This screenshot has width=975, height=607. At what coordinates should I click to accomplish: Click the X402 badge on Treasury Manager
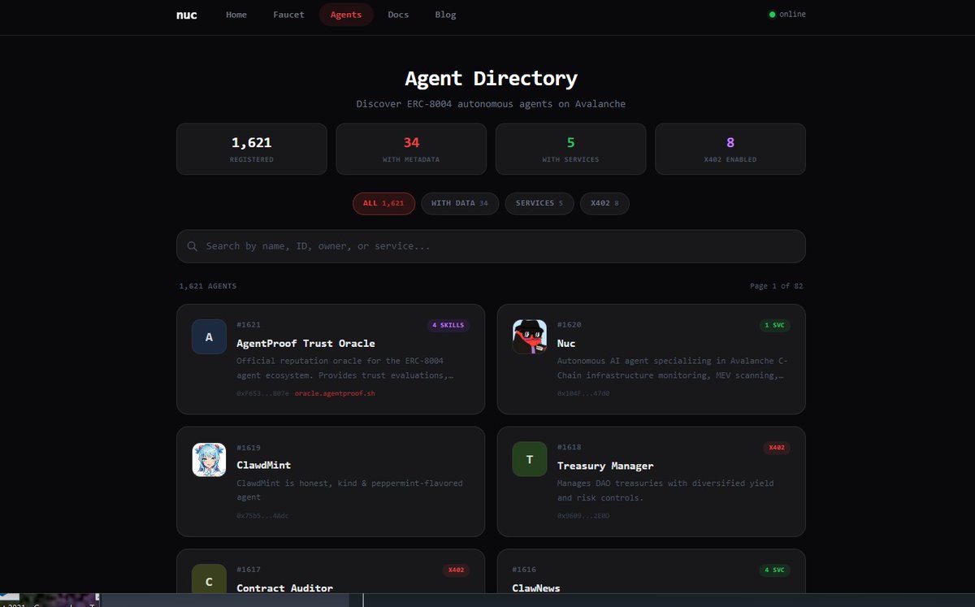(776, 448)
